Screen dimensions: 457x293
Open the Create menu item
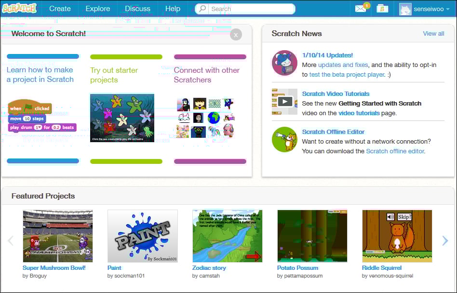pyautogui.click(x=60, y=9)
